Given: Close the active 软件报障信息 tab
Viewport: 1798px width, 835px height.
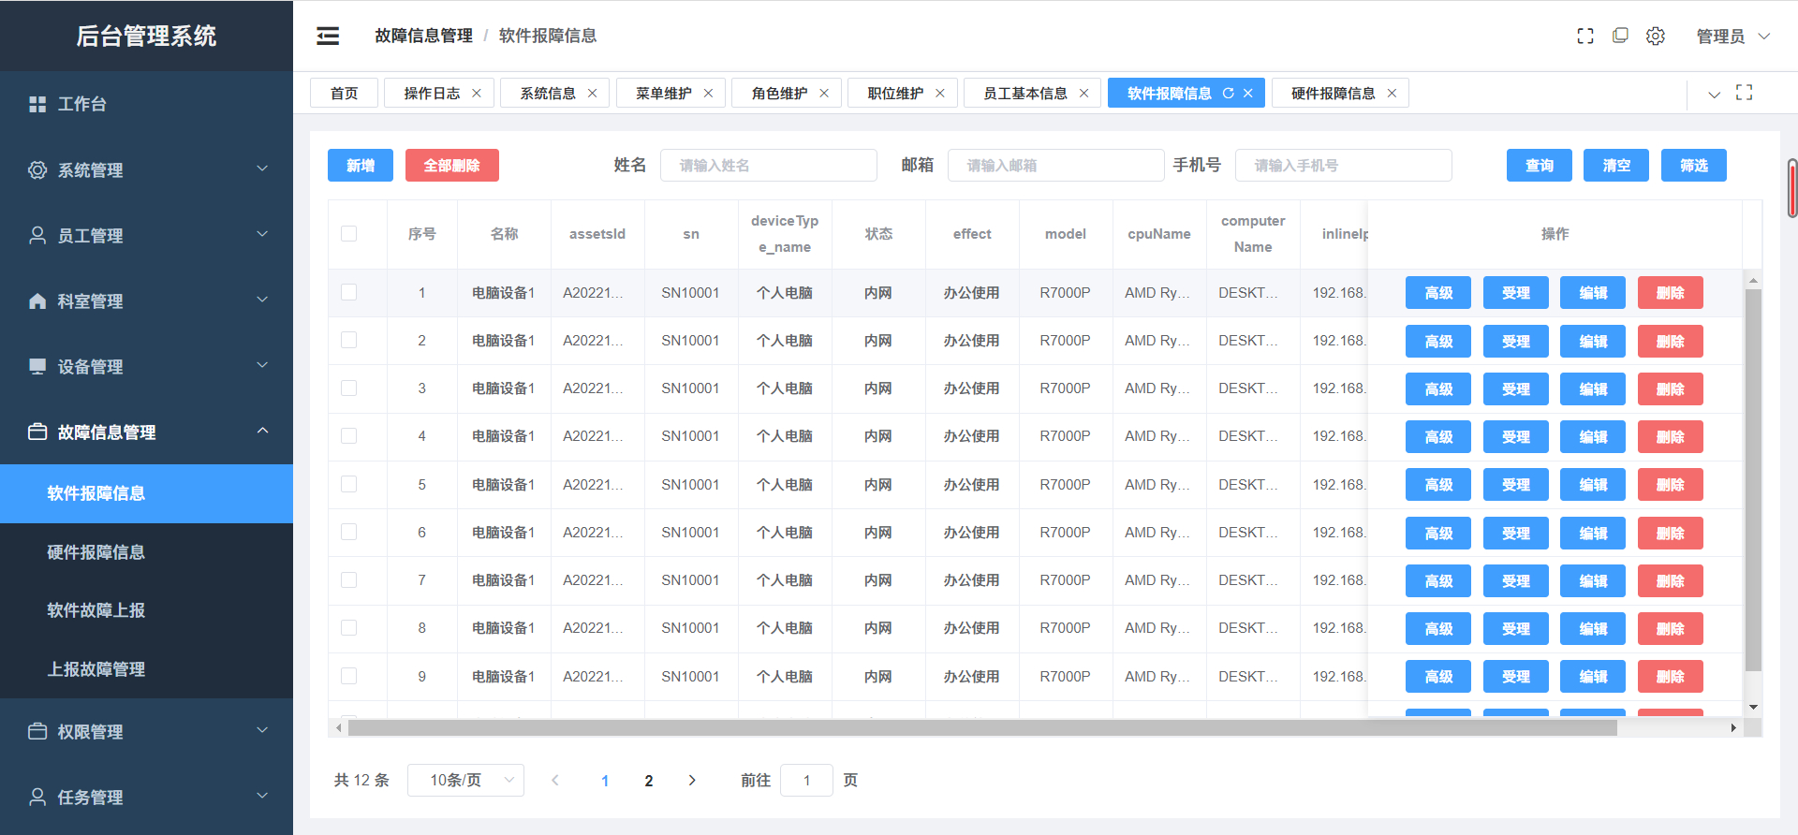Looking at the screenshot, I should [x=1248, y=93].
